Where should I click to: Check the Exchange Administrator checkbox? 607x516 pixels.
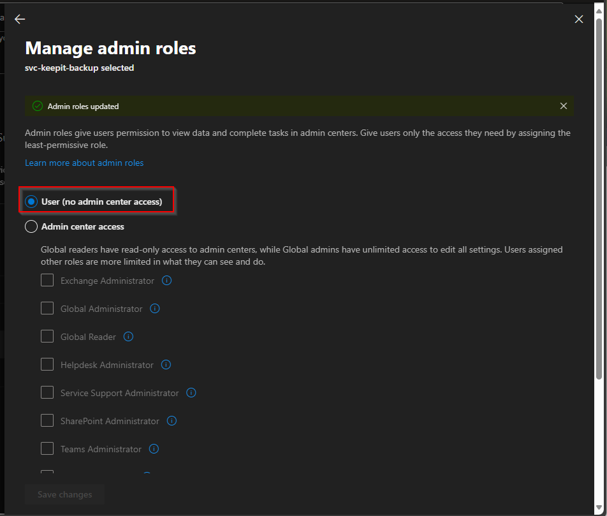[x=47, y=281]
